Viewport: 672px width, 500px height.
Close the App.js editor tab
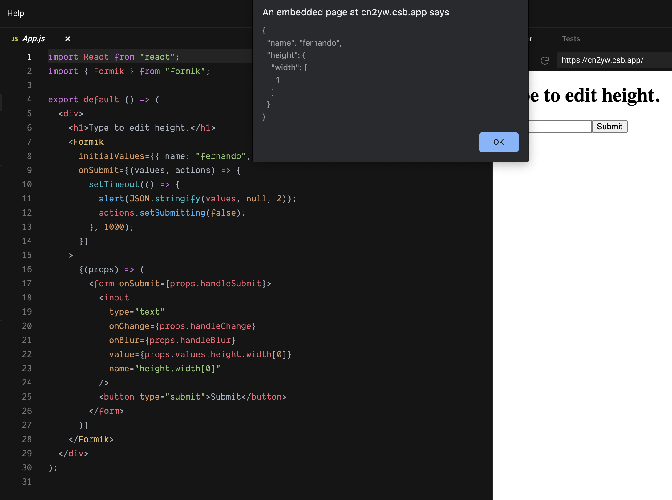(67, 38)
